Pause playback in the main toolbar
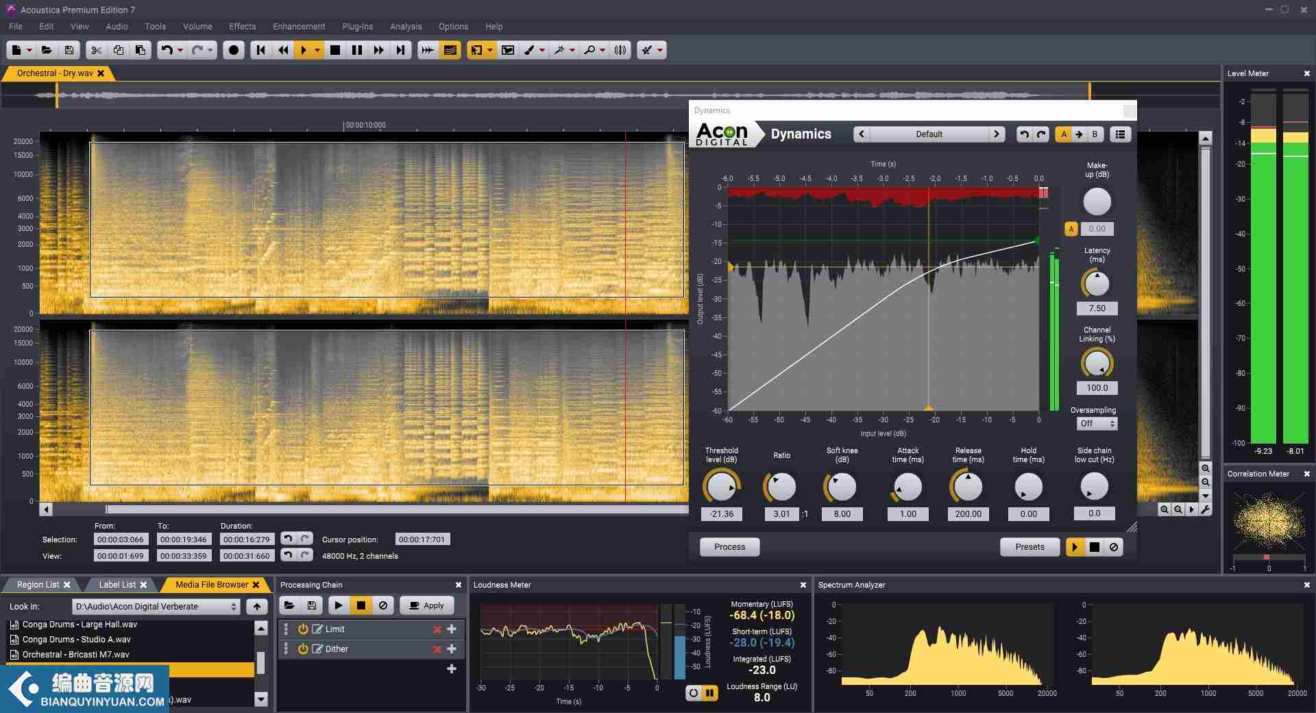This screenshot has height=713, width=1316. click(357, 50)
